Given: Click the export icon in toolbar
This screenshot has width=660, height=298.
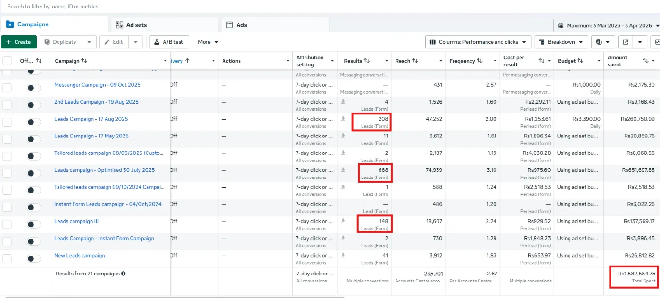Looking at the screenshot, I should 626,42.
